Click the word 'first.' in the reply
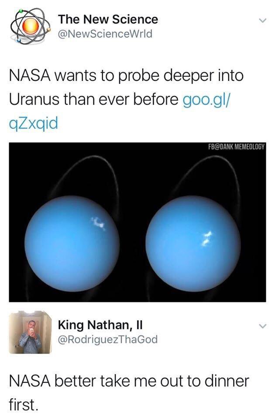The width and height of the screenshot is (275, 420). pos(24,404)
